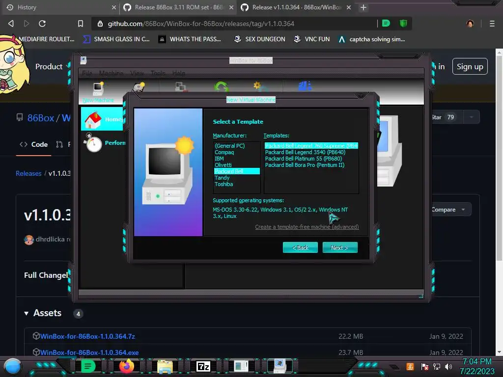Open the Code tab on GitHub
The width and height of the screenshot is (503, 377).
[34, 144]
